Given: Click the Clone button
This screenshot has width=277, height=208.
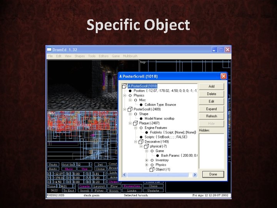Looking at the screenshot, I should click(x=100, y=169).
